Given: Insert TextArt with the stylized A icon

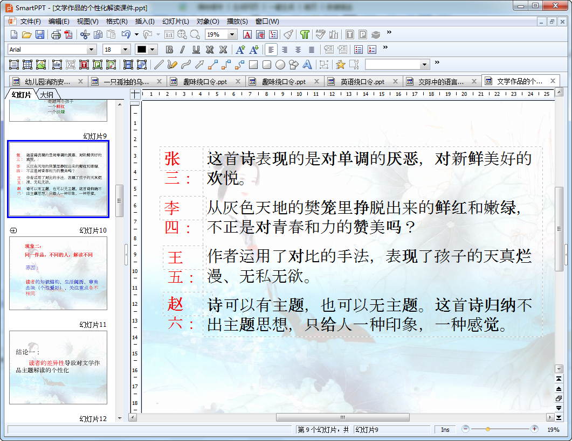Looking at the screenshot, I should pyautogui.click(x=307, y=65).
